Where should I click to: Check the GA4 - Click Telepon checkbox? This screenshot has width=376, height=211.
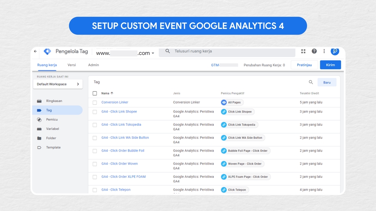coord(95,190)
